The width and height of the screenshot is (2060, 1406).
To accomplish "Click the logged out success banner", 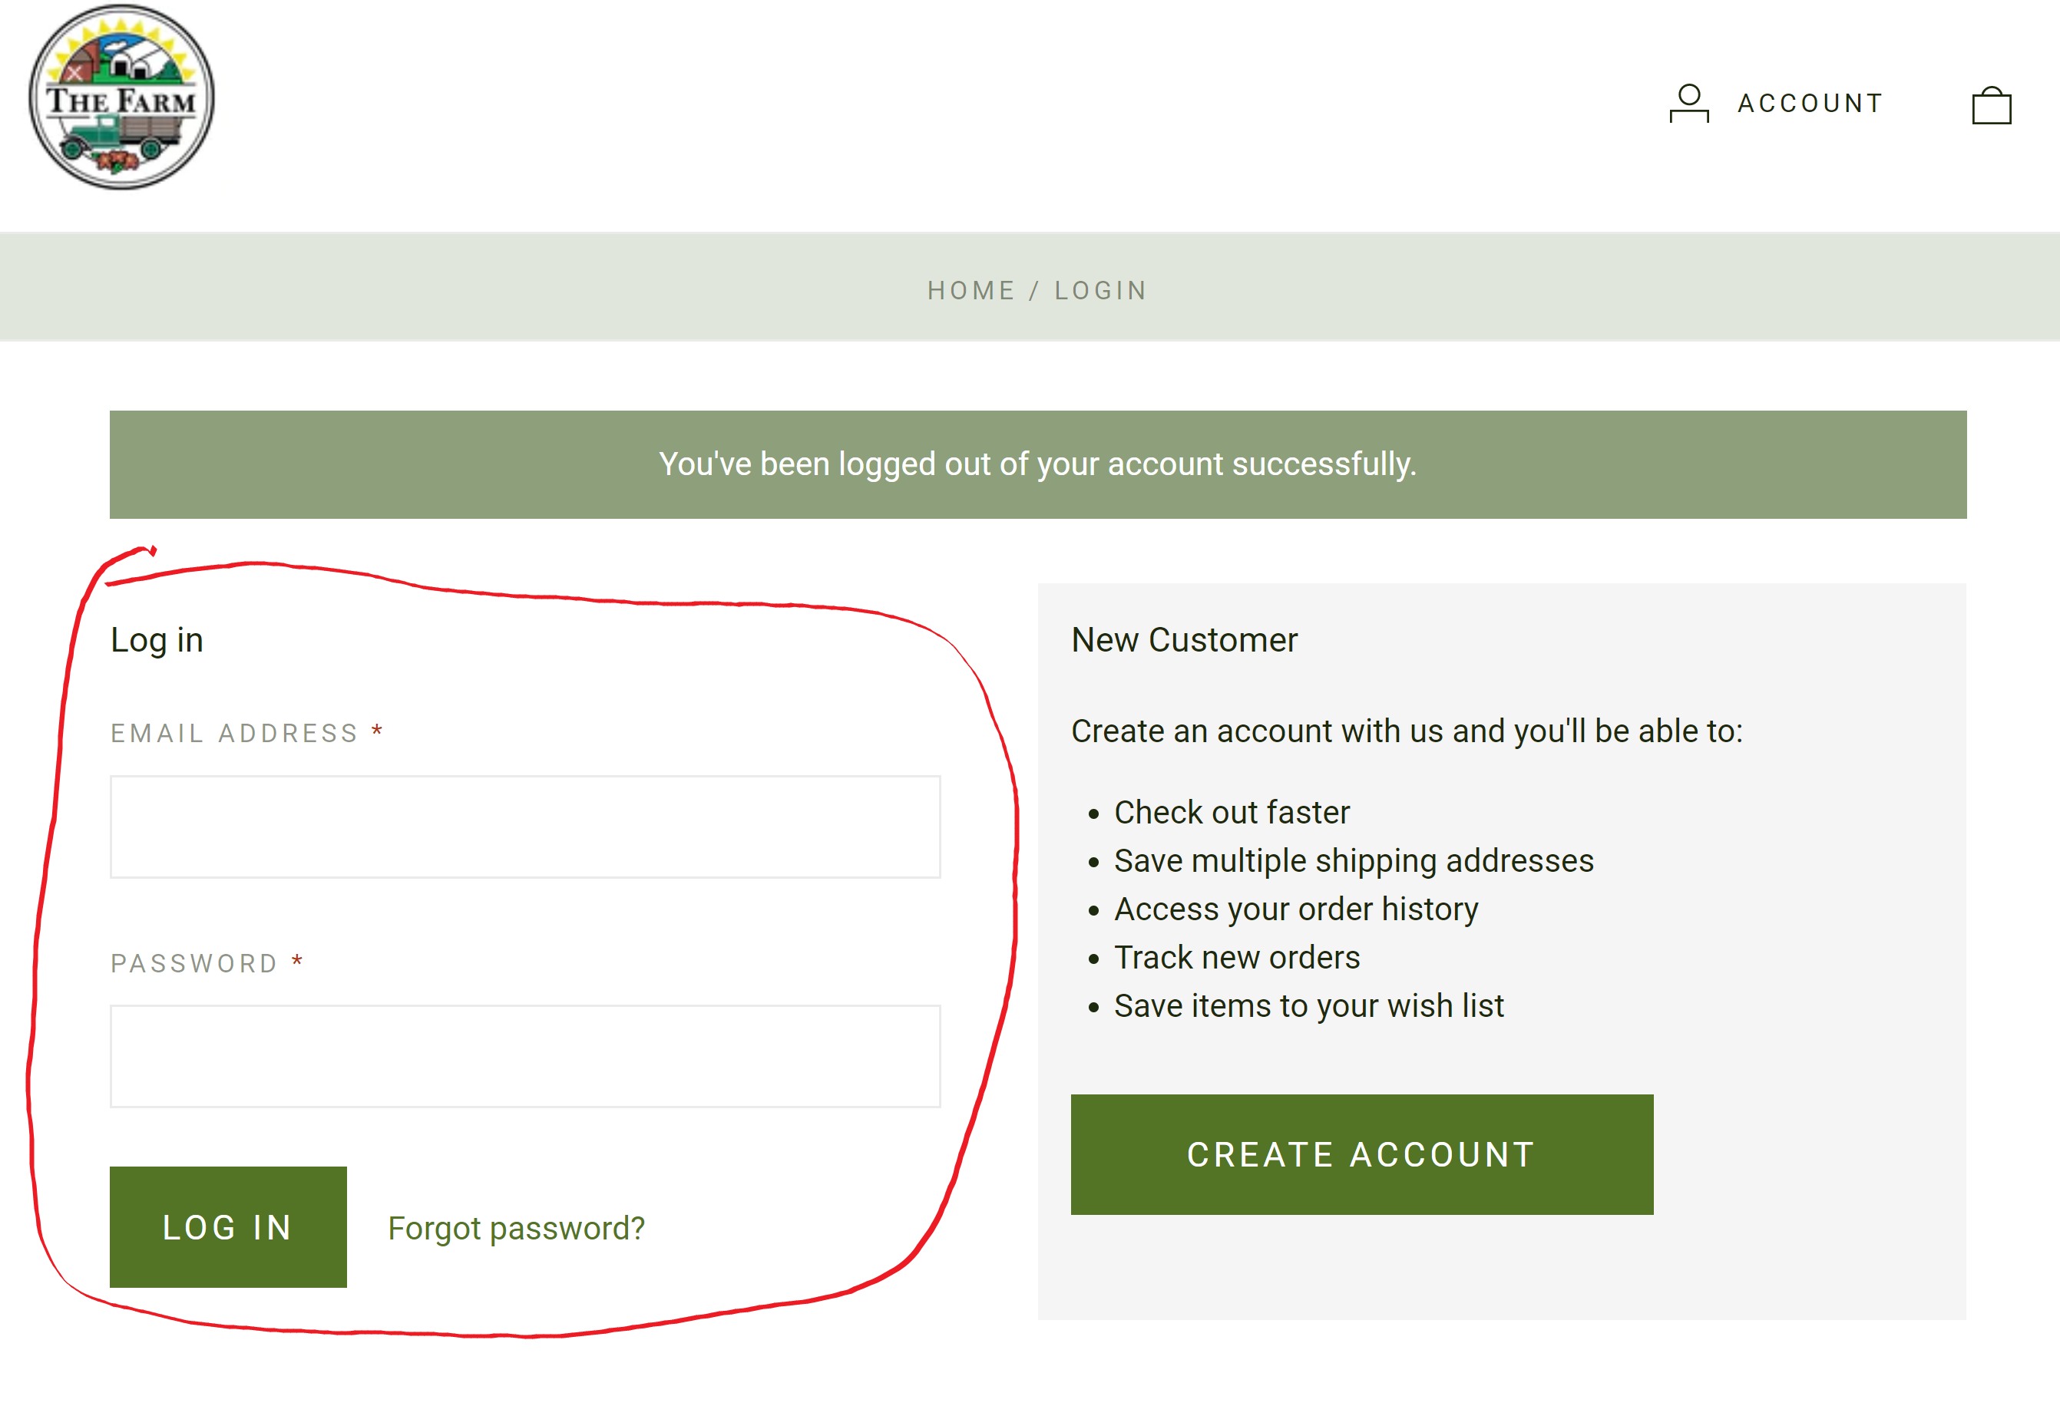I will click(1037, 464).
